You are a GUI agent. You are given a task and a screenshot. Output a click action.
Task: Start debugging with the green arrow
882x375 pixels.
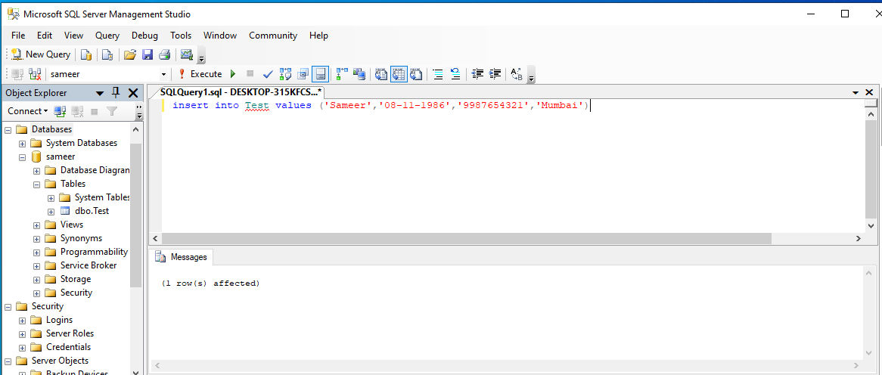point(234,73)
